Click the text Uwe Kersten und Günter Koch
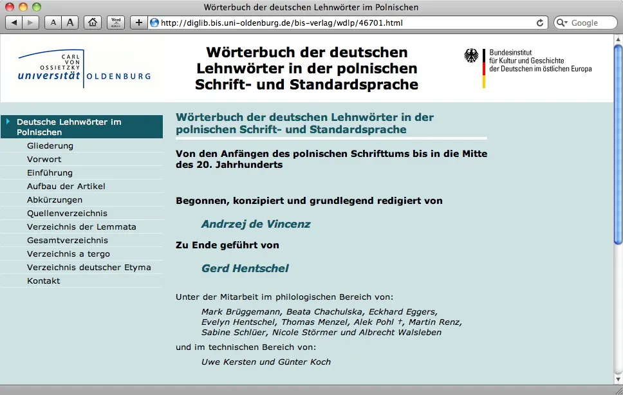The height and width of the screenshot is (395, 623). pyautogui.click(x=266, y=362)
